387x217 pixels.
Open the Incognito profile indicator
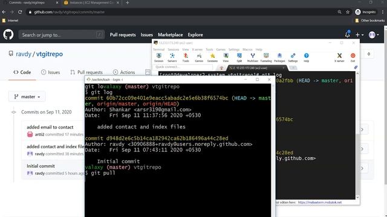pyautogui.click(x=365, y=12)
